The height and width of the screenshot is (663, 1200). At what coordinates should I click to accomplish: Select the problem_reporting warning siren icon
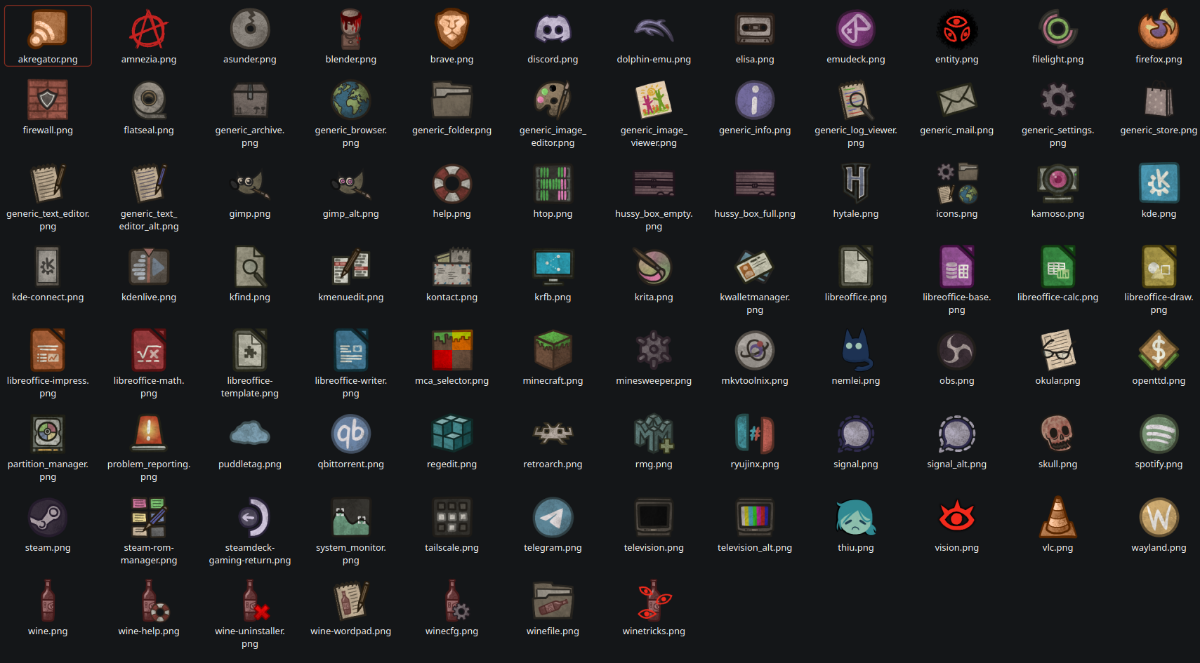coord(149,434)
